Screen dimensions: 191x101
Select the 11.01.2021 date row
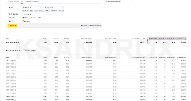tap(96, 97)
